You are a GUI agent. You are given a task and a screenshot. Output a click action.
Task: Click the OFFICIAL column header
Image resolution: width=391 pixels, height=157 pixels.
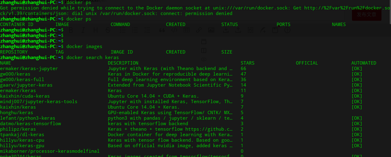[x=307, y=63]
